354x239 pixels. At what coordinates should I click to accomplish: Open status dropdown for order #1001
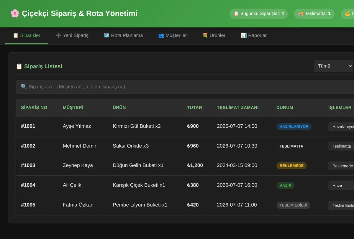click(x=341, y=127)
